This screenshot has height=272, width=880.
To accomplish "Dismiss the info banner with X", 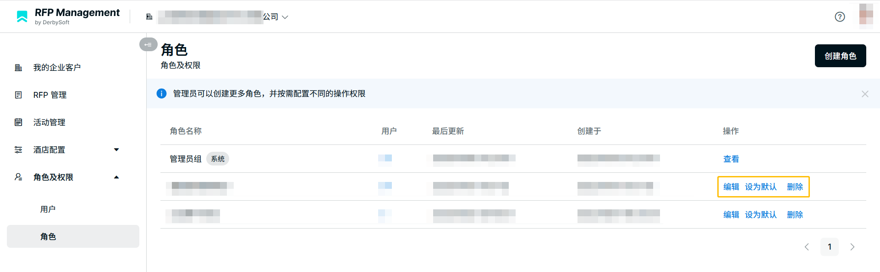I will click(x=865, y=94).
